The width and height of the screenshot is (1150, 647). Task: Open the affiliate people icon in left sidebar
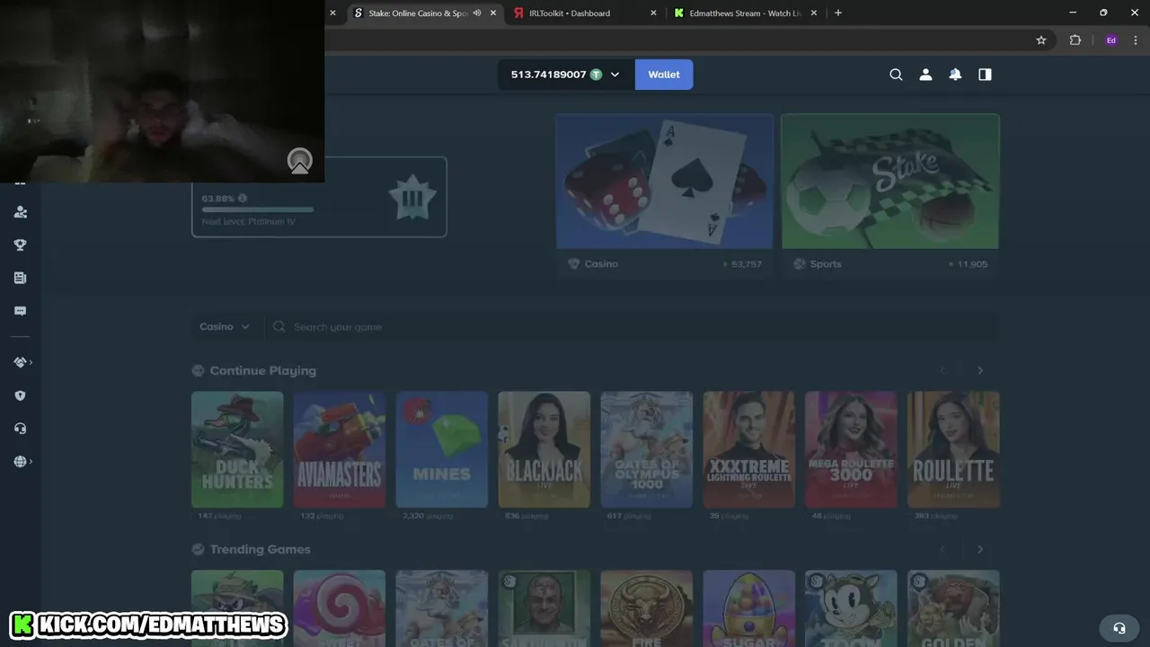[x=20, y=212]
